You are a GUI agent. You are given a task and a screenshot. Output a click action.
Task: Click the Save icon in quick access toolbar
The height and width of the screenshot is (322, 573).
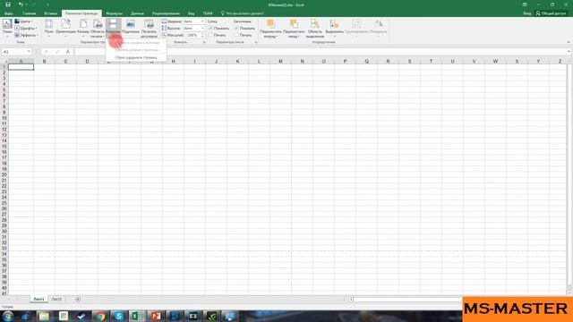click(8, 4)
